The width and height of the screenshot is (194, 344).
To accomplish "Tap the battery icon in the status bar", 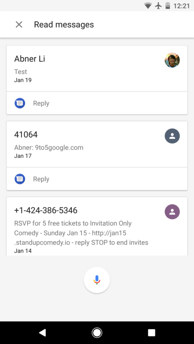I will 168,5.
